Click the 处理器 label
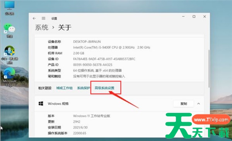 pyautogui.click(x=53, y=47)
